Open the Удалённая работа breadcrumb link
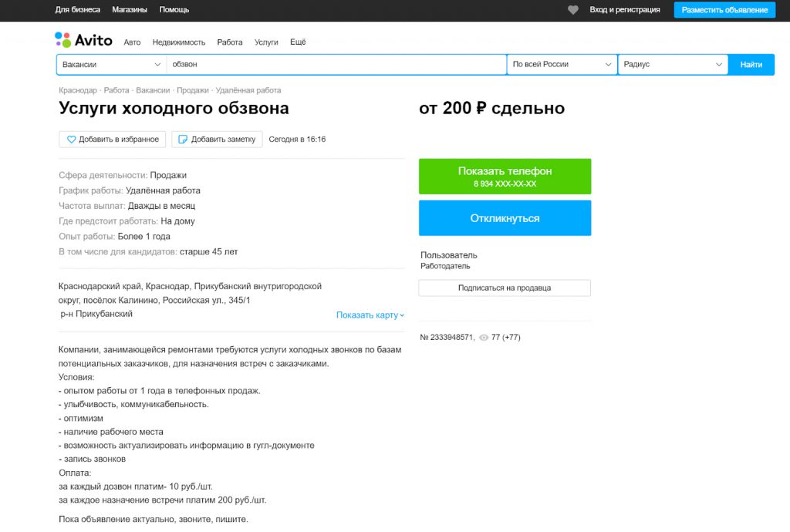 (x=248, y=90)
